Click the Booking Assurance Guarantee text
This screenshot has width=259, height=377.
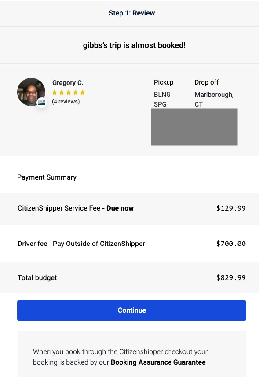pos(158,362)
